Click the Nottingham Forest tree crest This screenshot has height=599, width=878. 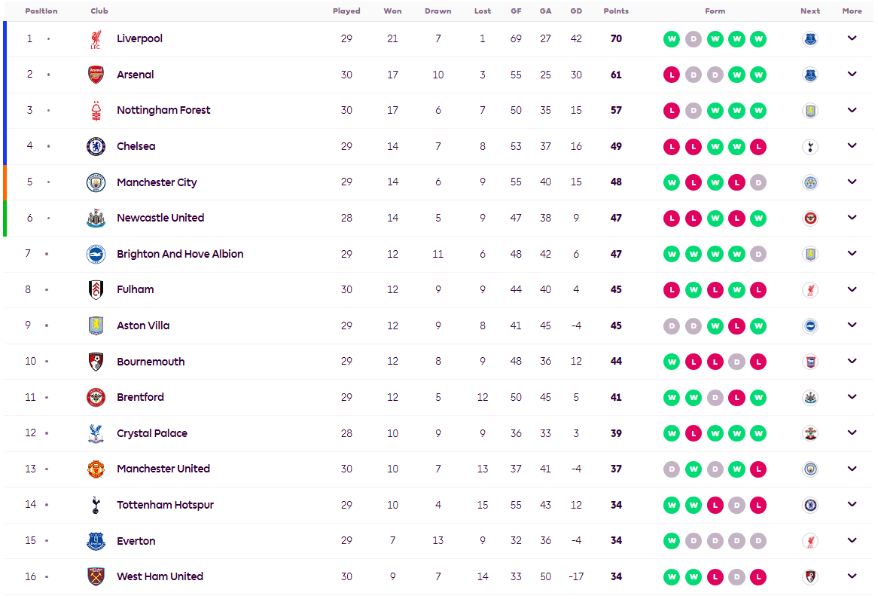coord(96,111)
